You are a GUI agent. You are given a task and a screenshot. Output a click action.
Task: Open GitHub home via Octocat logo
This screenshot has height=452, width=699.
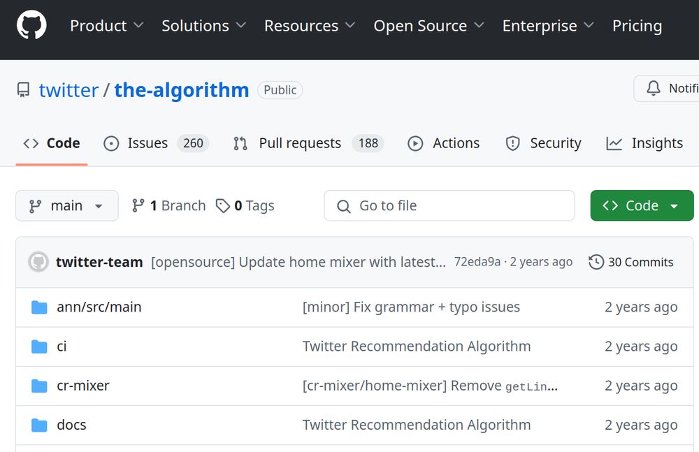[31, 25]
